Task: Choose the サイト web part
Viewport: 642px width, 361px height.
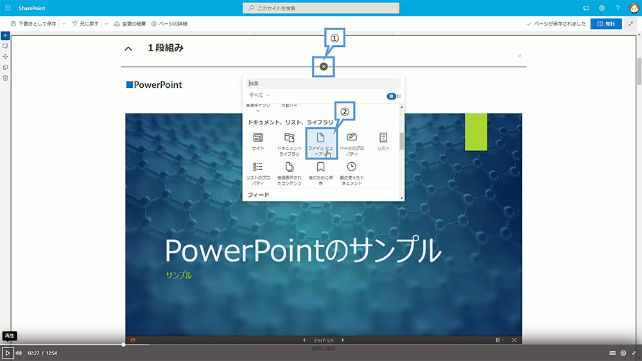Action: pyautogui.click(x=258, y=142)
